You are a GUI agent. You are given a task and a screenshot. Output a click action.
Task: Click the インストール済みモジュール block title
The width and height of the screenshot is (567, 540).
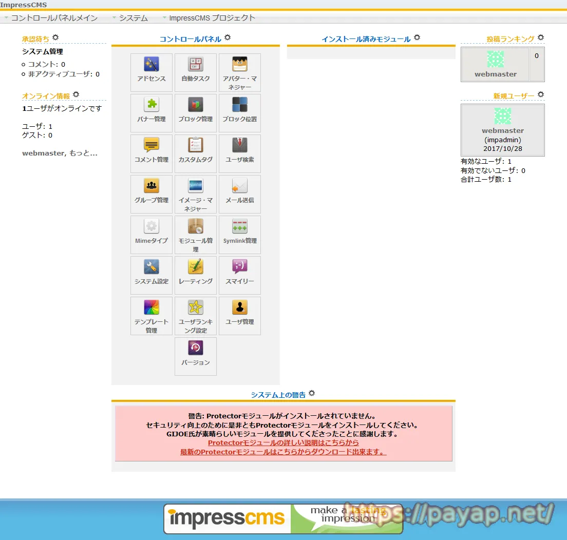[x=366, y=38]
